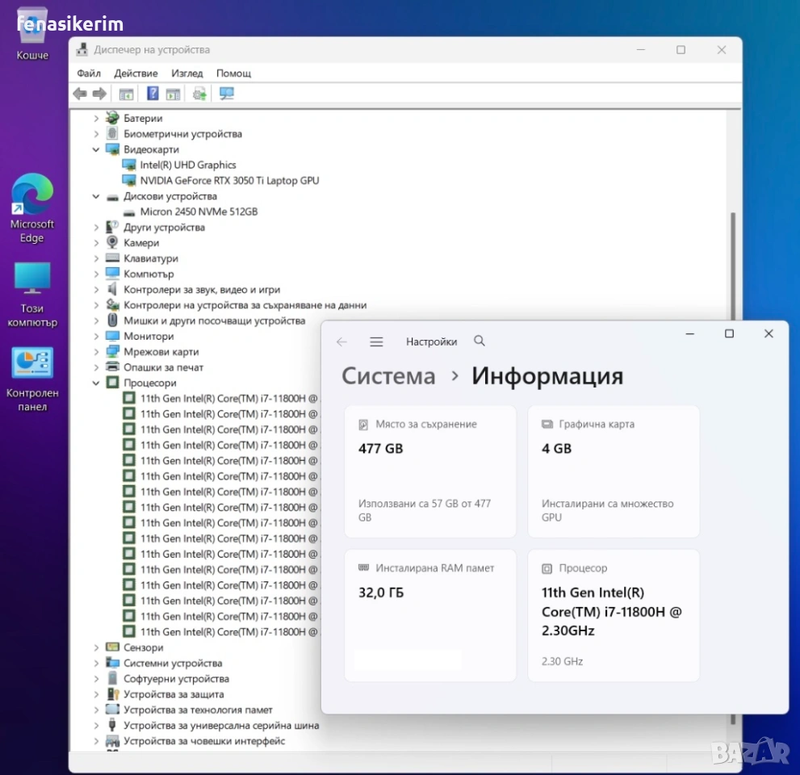Click the update driver toolbar icon

(199, 94)
